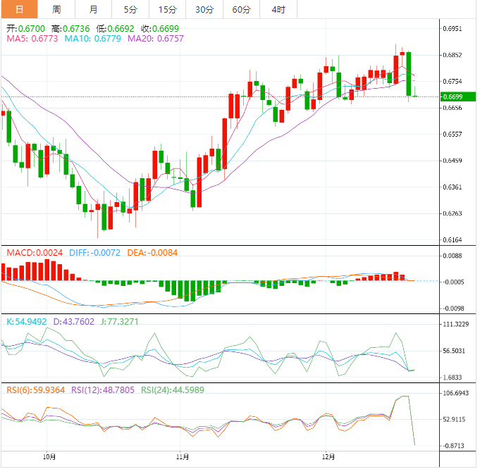Click the MA5 indicator value label
Image resolution: width=480 pixels, height=474 pixels.
click(x=32, y=39)
